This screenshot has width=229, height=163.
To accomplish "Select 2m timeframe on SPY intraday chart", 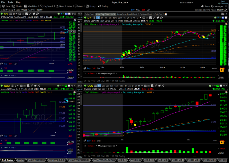I will tap(102, 18).
